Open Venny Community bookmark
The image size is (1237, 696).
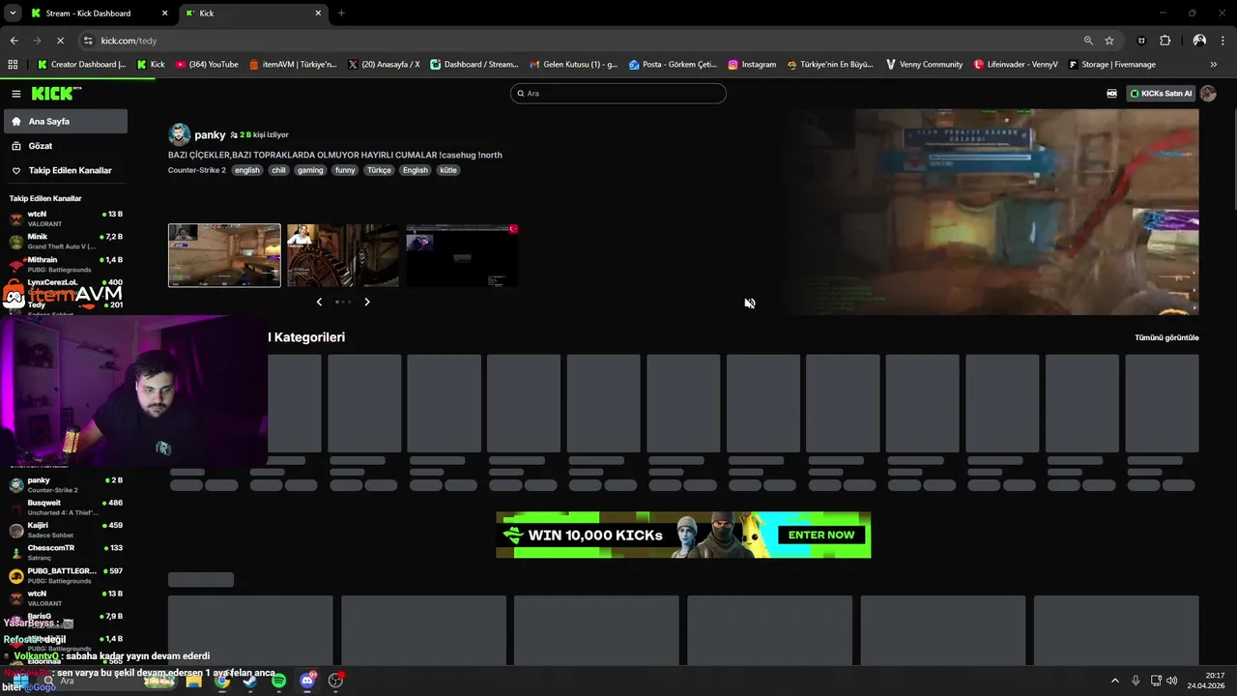coord(923,65)
